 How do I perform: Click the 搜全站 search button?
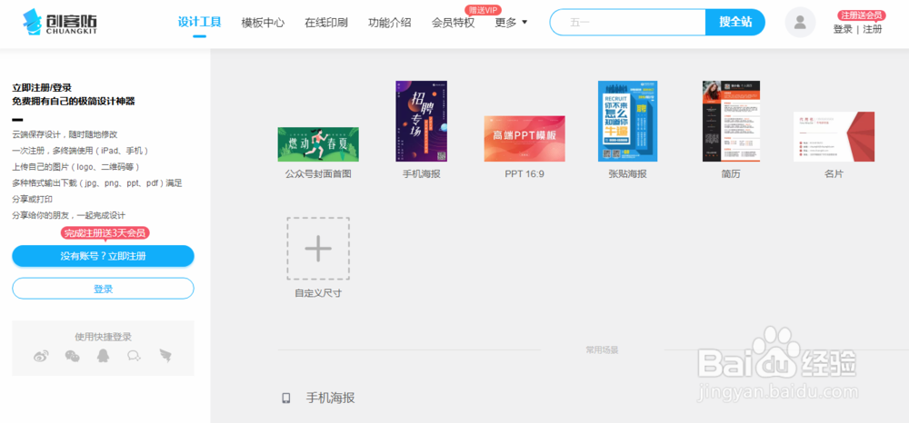coord(735,23)
